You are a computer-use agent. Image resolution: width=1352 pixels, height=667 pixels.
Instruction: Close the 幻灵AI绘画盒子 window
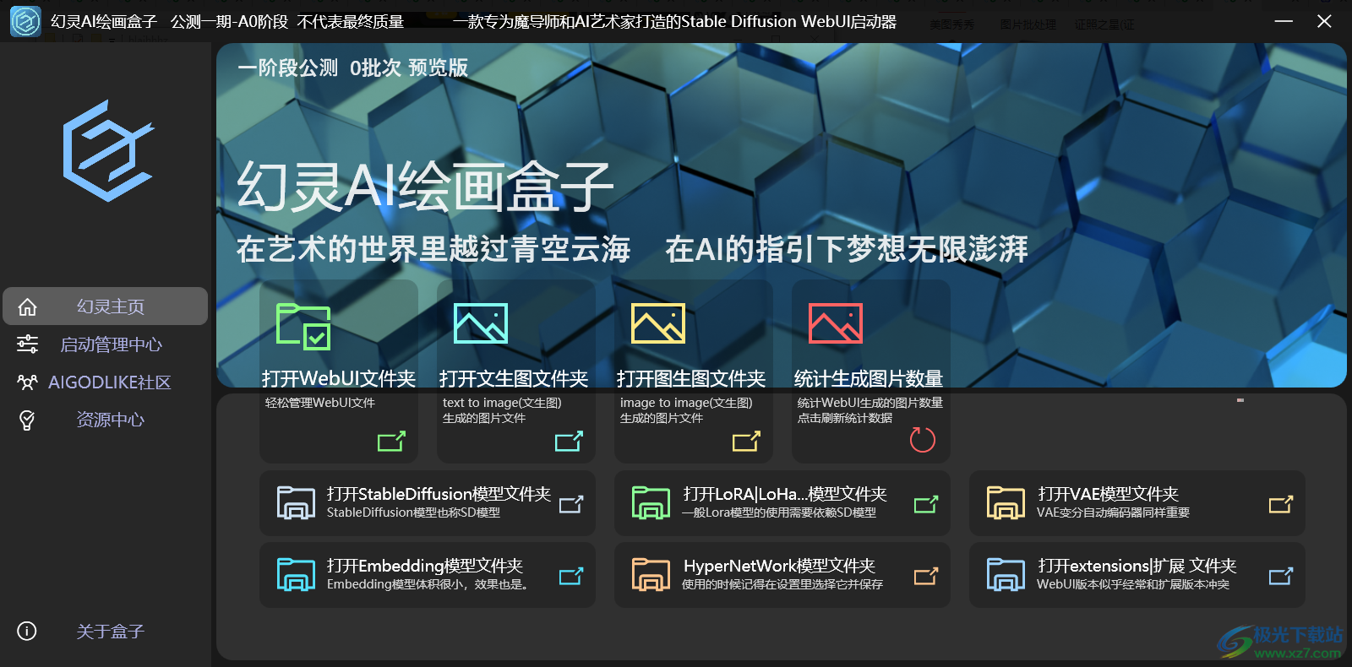click(1324, 21)
